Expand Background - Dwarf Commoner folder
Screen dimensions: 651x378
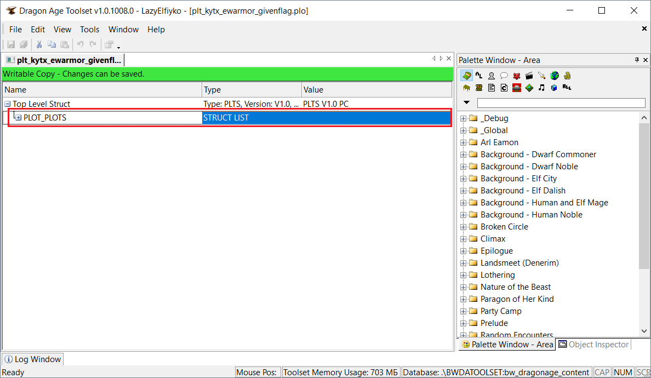click(x=464, y=154)
